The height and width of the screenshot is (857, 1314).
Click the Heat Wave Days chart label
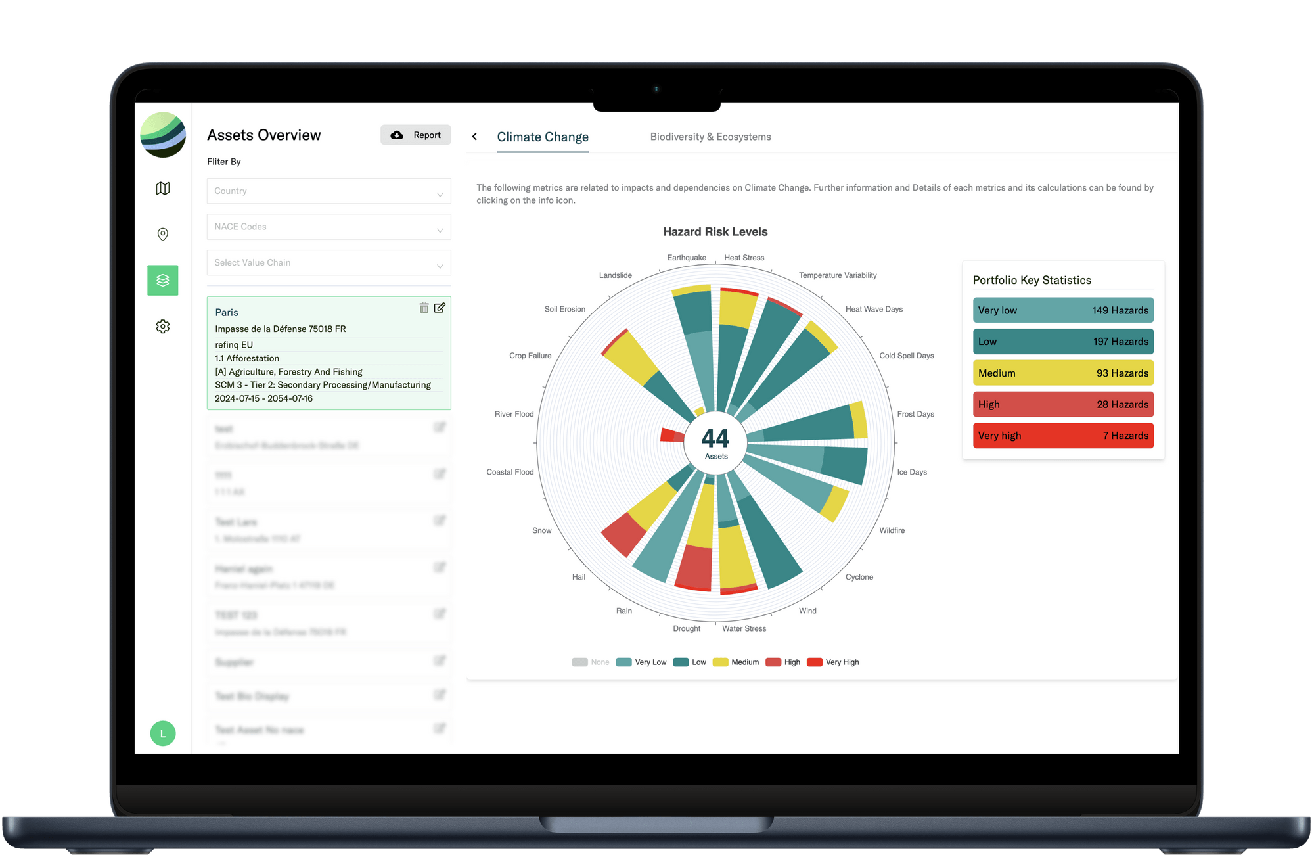pyautogui.click(x=874, y=309)
